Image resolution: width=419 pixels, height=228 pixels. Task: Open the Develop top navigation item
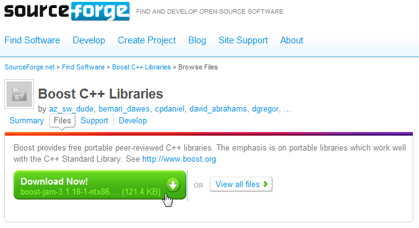click(89, 40)
